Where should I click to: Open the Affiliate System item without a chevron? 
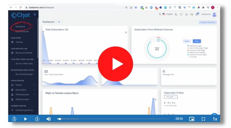pos(22,99)
